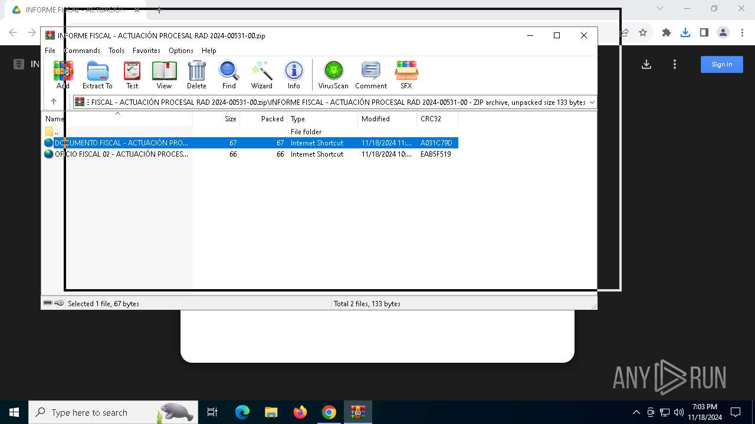755x424 pixels.
Task: Open Chrome profile avatar
Action: 723,32
